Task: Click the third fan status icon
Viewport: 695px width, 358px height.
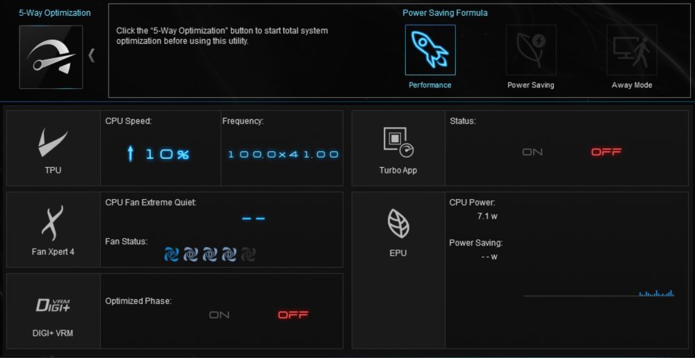Action: tap(210, 255)
